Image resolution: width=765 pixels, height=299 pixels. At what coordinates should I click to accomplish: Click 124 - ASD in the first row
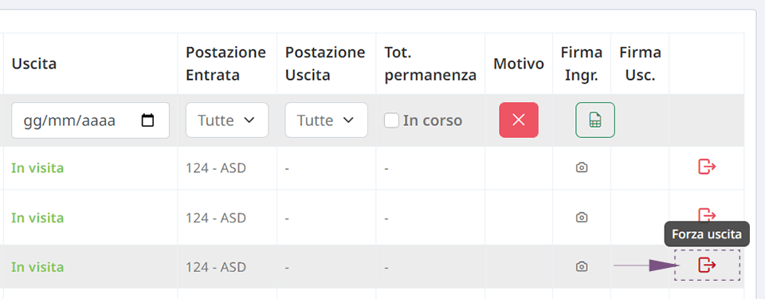click(x=216, y=168)
